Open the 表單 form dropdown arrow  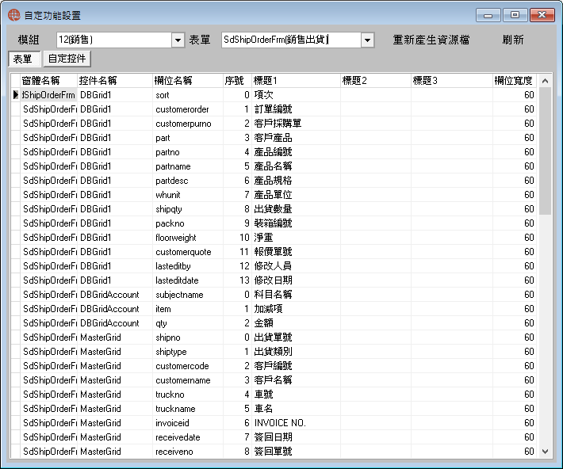[367, 40]
